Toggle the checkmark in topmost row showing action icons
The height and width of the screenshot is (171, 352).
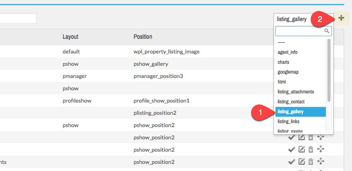click(292, 137)
